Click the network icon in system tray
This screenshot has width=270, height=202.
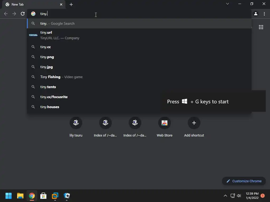tap(233, 196)
